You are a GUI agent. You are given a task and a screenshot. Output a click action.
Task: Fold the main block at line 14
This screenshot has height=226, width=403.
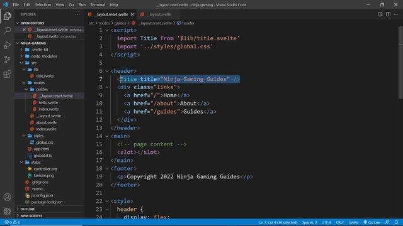coord(107,136)
